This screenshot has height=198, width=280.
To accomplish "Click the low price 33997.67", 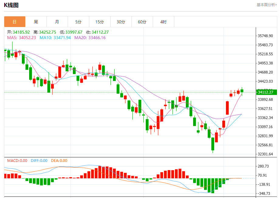I will [74, 32].
